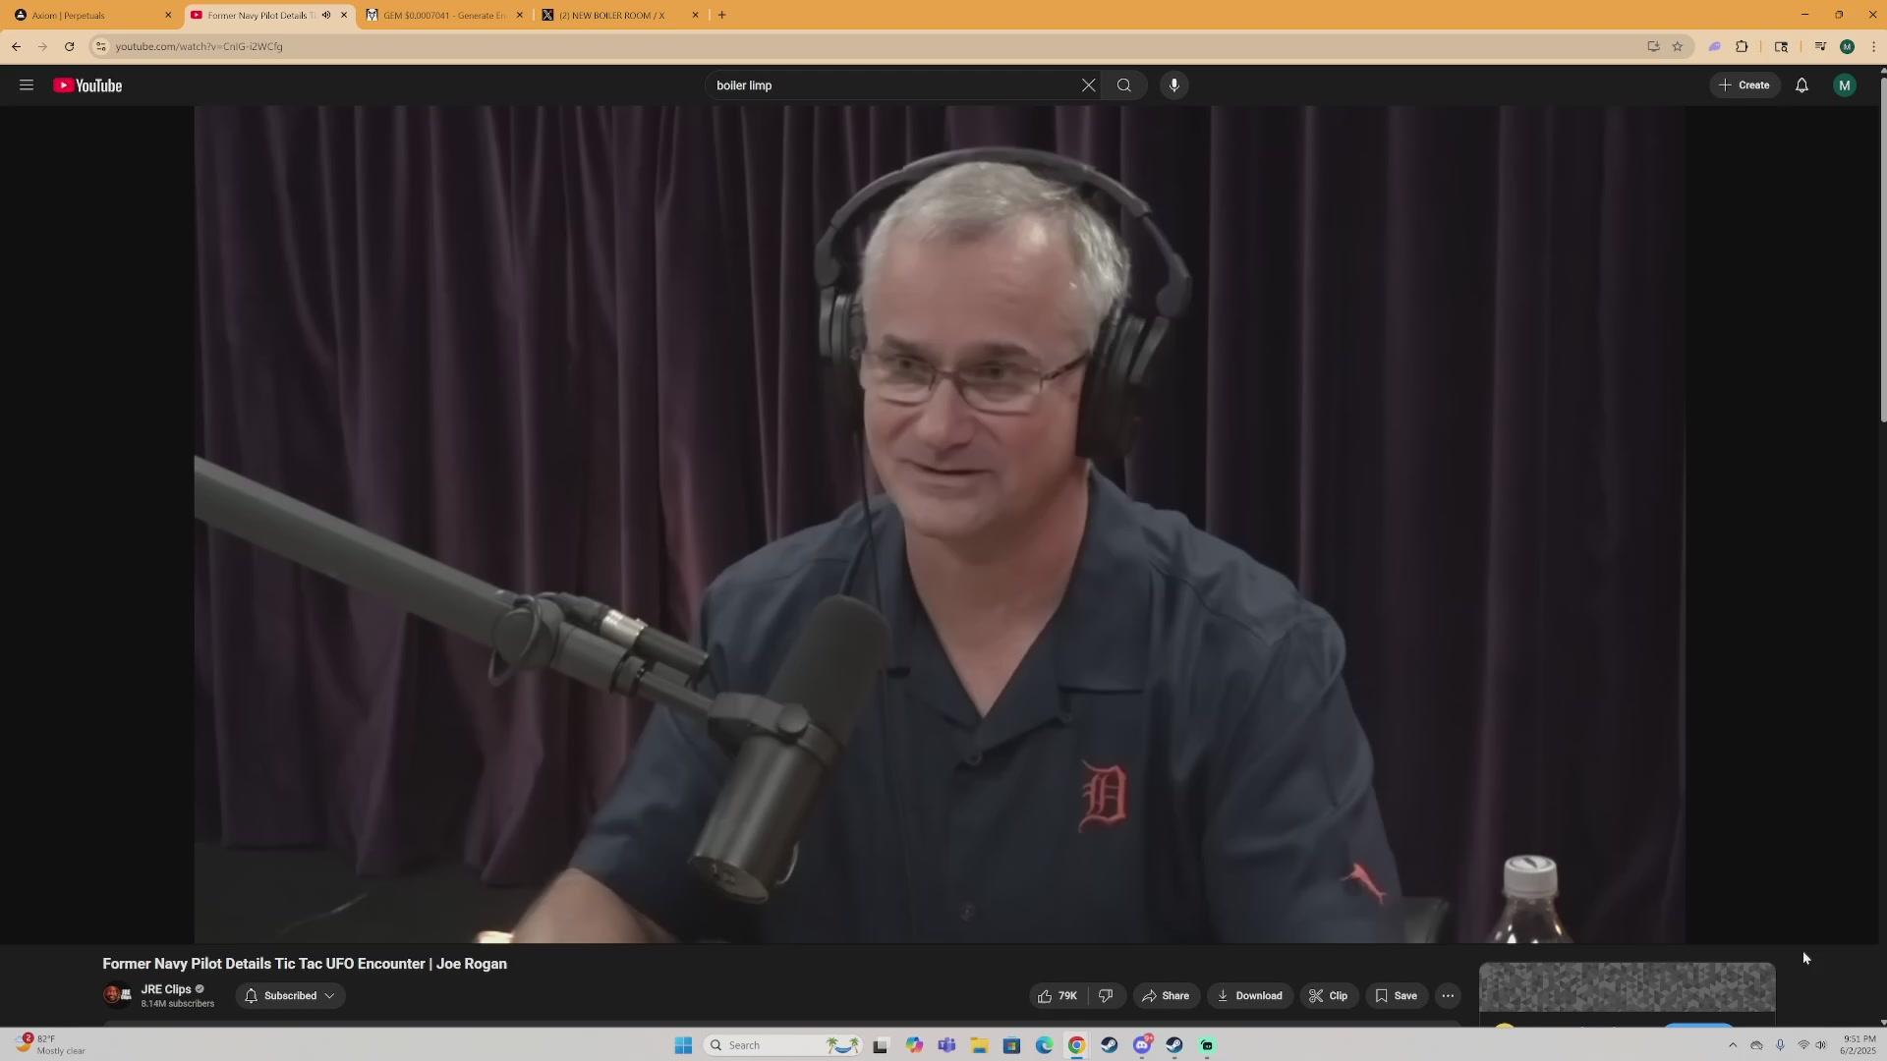This screenshot has height=1061, width=1887.
Task: Clear the search box text
Action: (x=1088, y=85)
